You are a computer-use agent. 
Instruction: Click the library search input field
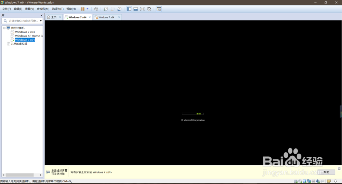tap(23, 21)
